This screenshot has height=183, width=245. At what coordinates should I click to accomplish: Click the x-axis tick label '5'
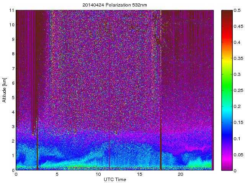click(x=57, y=174)
